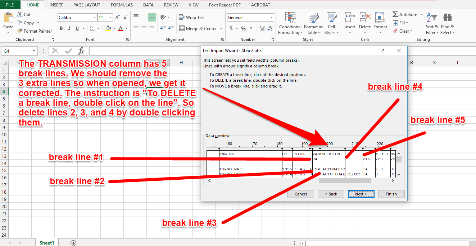Click the Copy icon
This screenshot has height=246, width=476.
coord(20,23)
